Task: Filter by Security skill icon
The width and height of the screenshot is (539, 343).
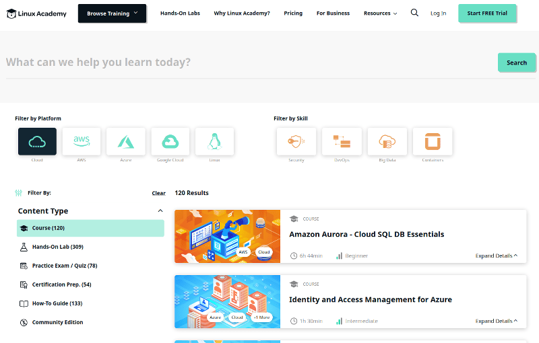Action: coord(296,141)
